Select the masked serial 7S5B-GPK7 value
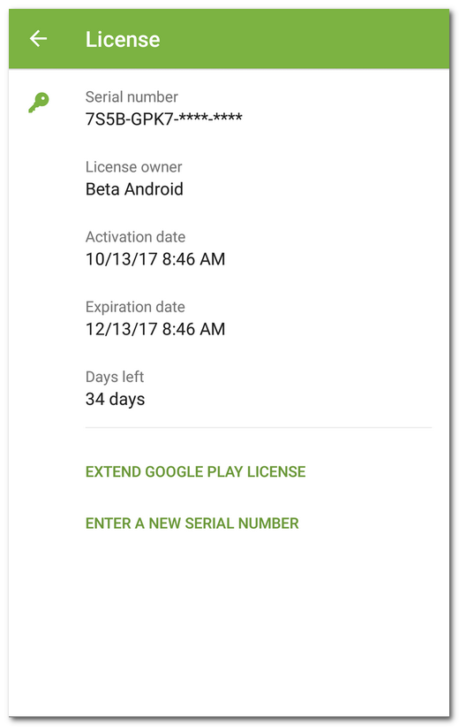459x727 pixels. (164, 119)
